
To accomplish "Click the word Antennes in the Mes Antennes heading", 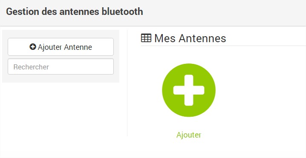I will [202, 38].
